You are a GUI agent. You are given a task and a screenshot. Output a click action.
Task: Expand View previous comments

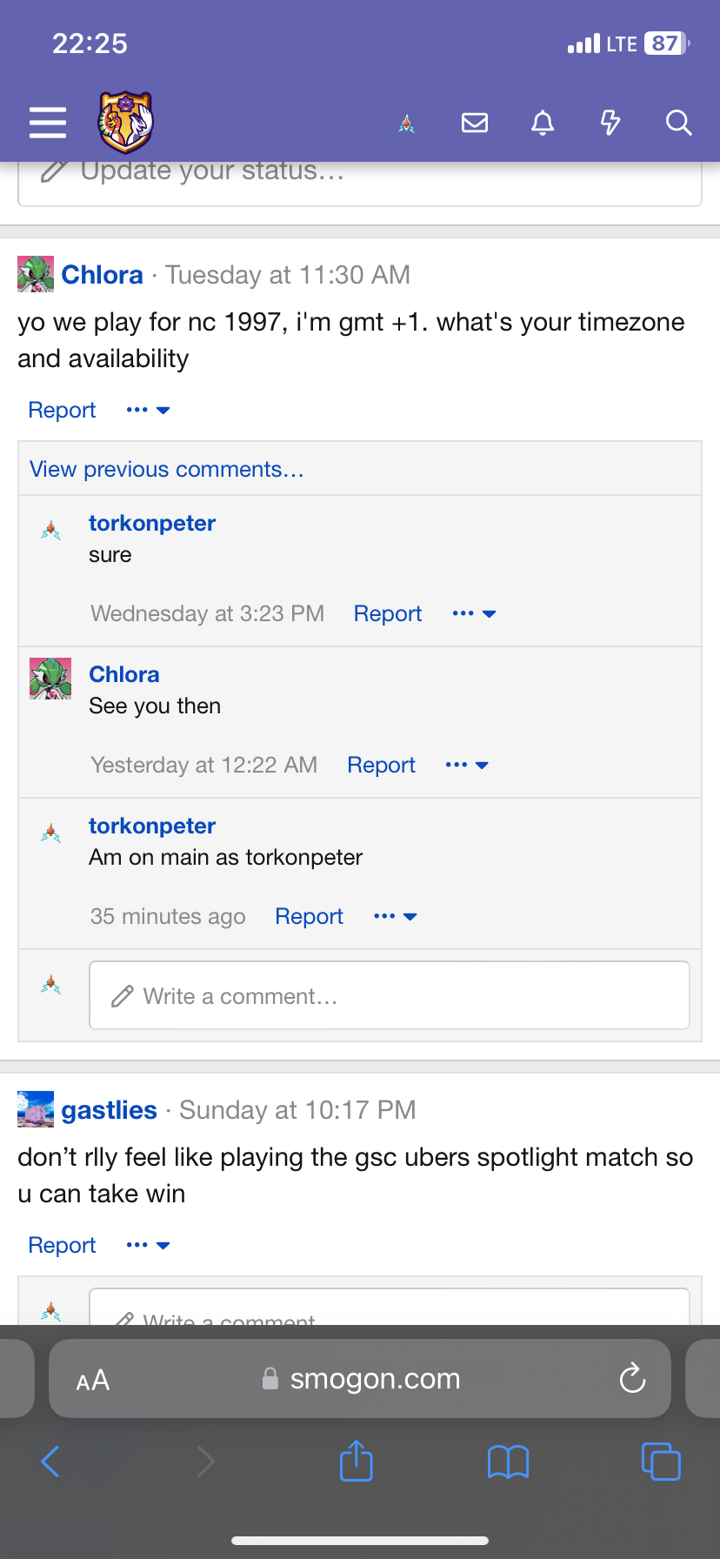[x=167, y=469]
